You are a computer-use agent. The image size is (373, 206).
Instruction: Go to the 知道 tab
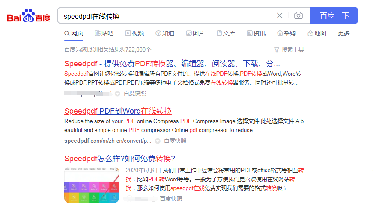pyautogui.click(x=165, y=33)
